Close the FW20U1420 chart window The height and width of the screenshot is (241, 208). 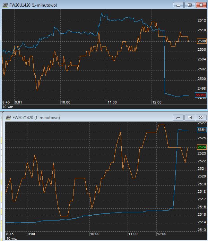pyautogui.click(x=201, y=5)
